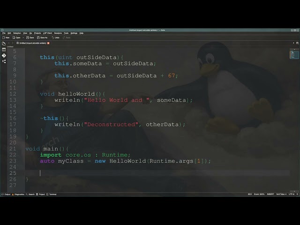Open the UTF-8 encoding selector

pos(292,194)
